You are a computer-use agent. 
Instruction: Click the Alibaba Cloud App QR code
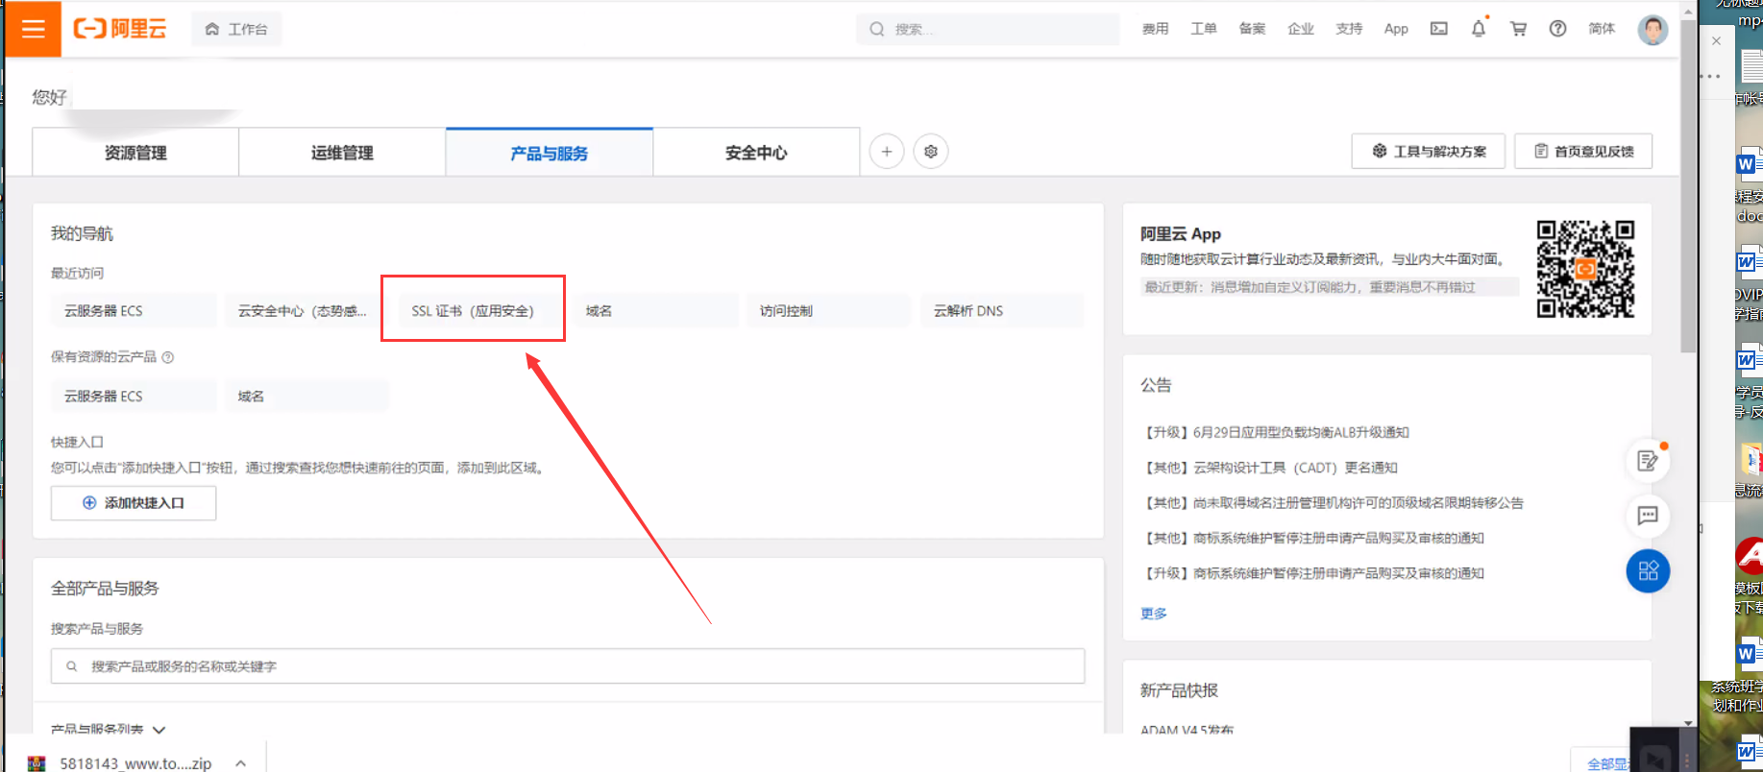[1585, 269]
